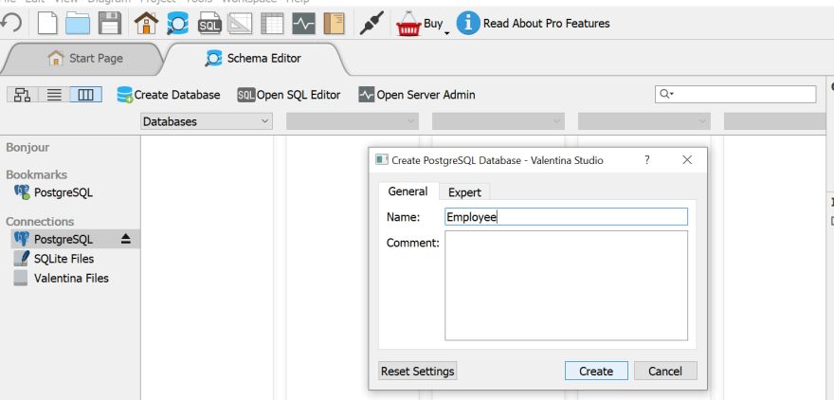
Task: Click into the Comment text area
Action: click(x=566, y=285)
